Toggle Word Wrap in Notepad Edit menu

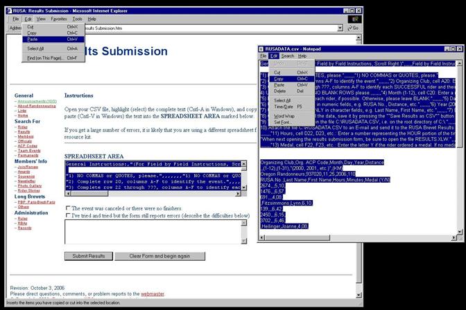(x=284, y=116)
